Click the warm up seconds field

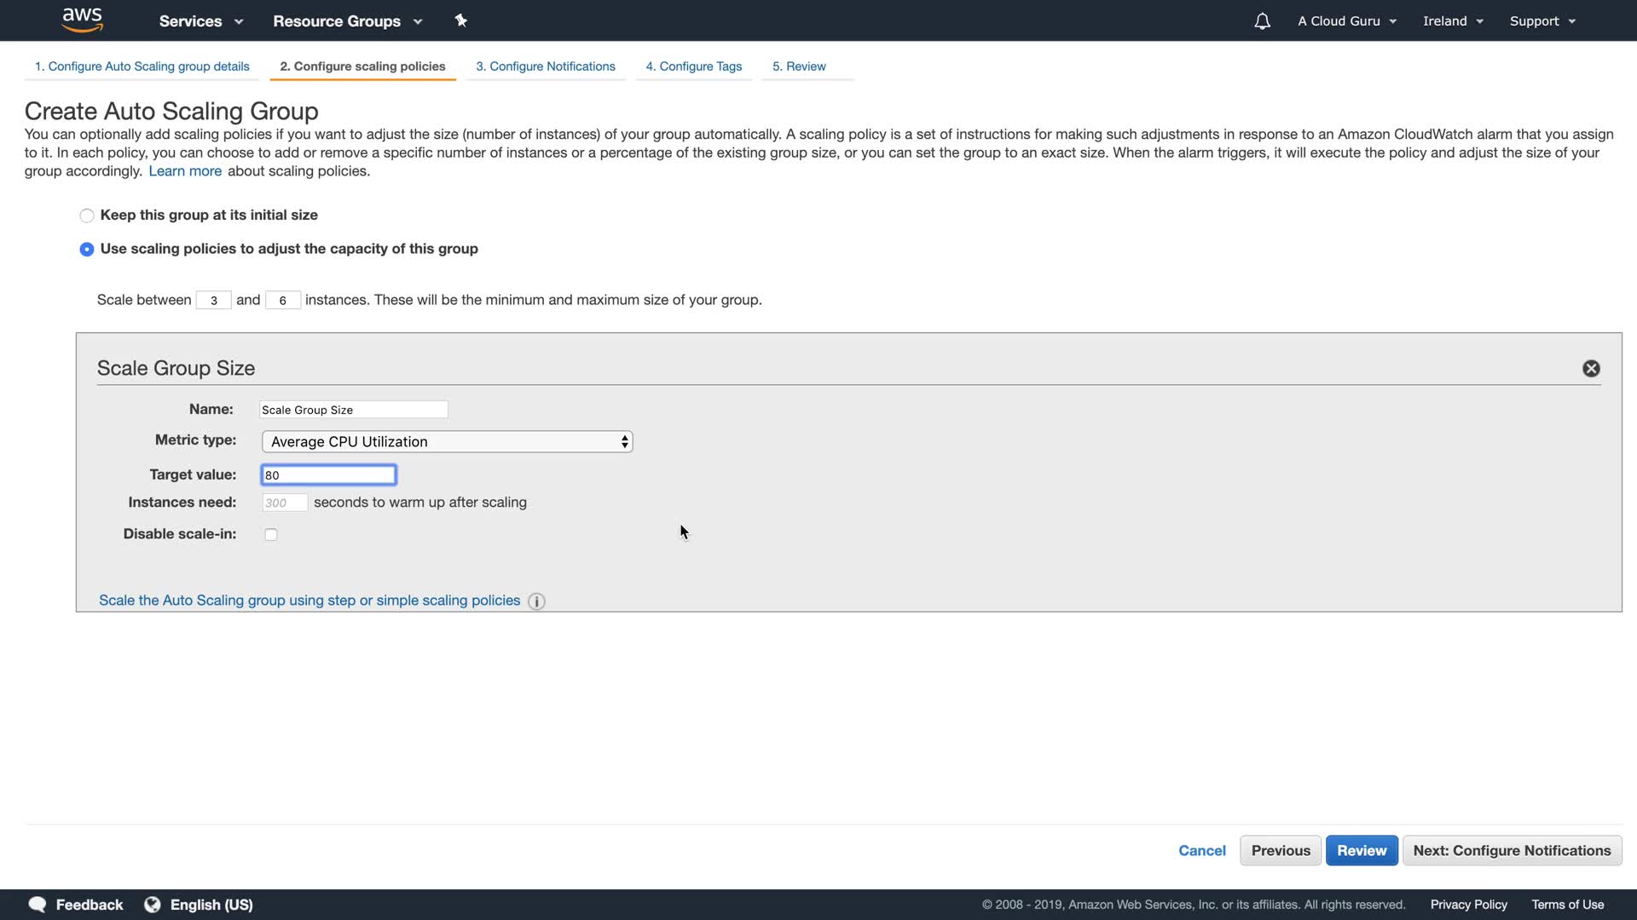click(x=284, y=503)
